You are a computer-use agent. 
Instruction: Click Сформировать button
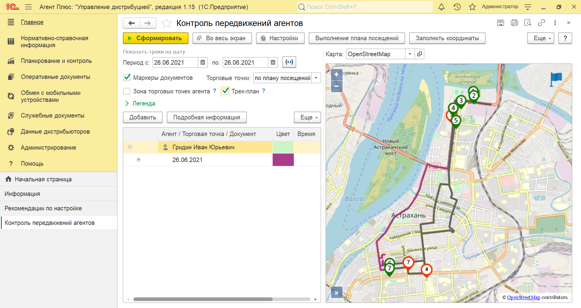[x=156, y=38]
